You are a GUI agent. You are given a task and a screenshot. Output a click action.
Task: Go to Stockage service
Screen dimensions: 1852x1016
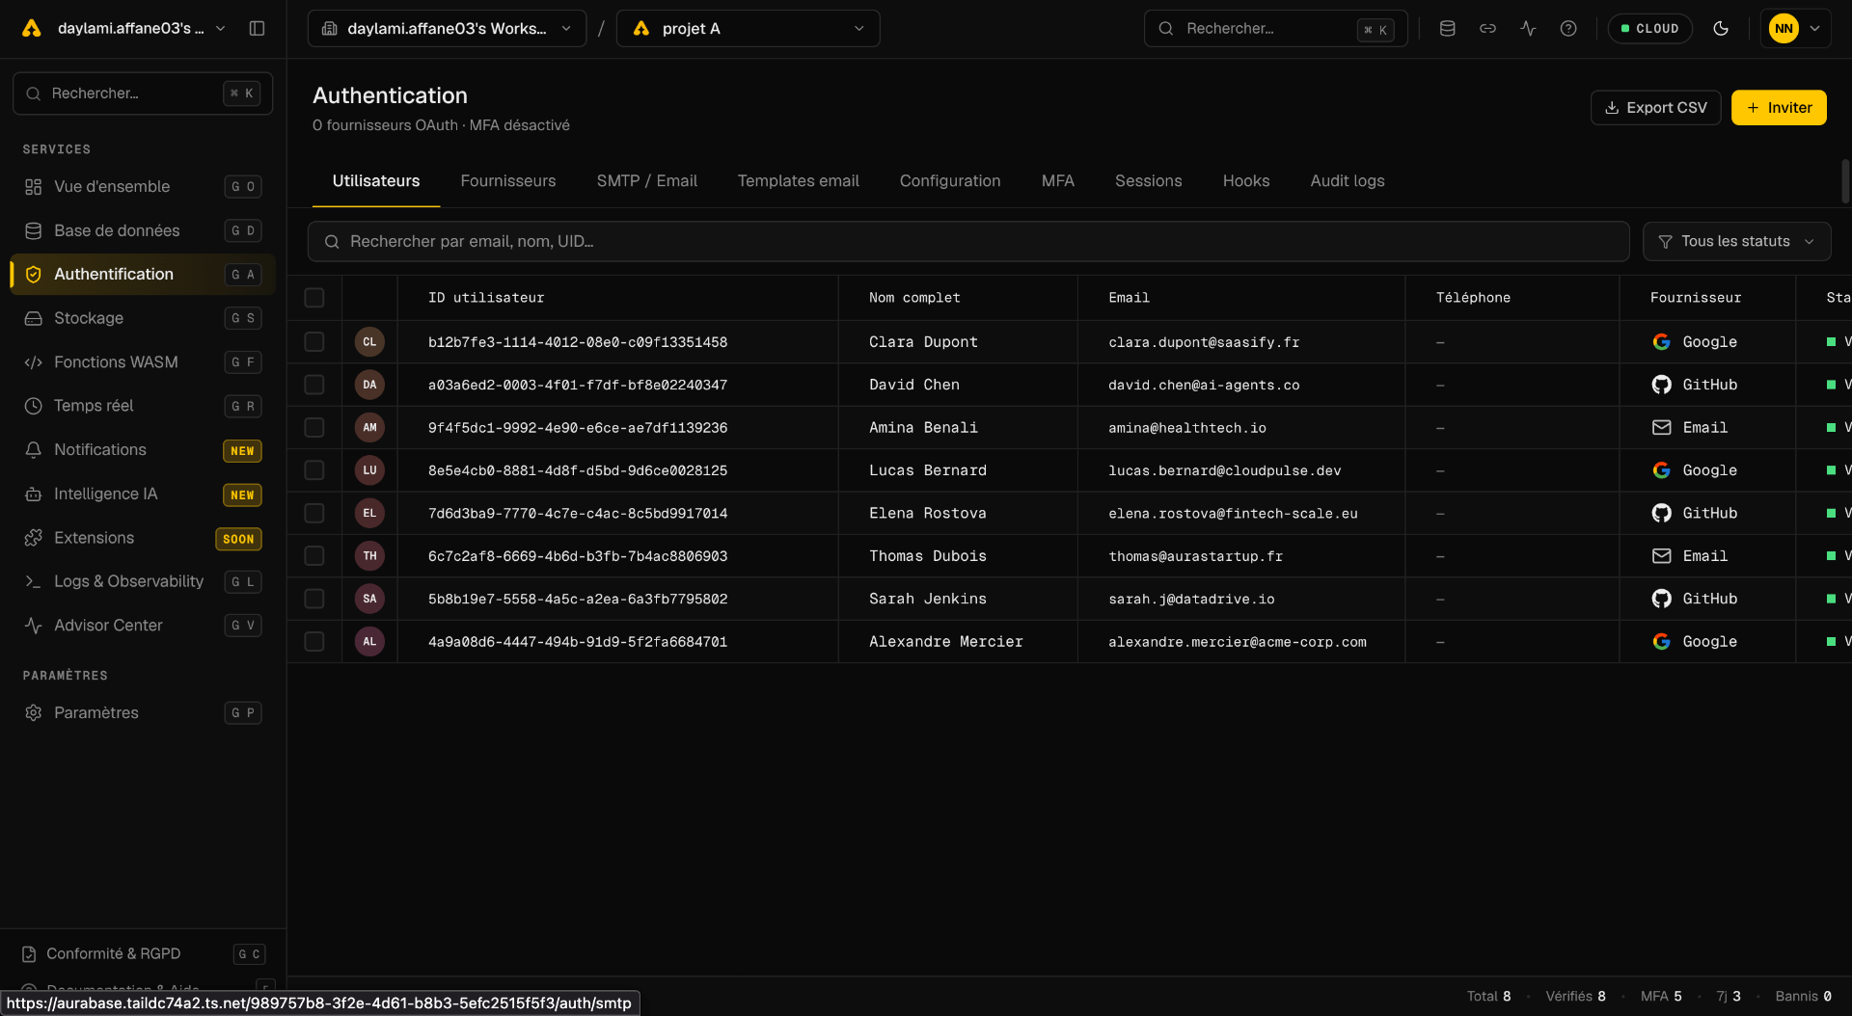coord(143,318)
